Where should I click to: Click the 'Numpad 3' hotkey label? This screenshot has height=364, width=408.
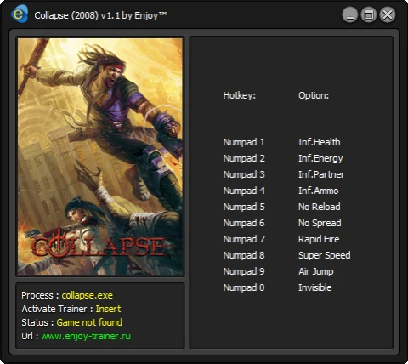tap(244, 174)
